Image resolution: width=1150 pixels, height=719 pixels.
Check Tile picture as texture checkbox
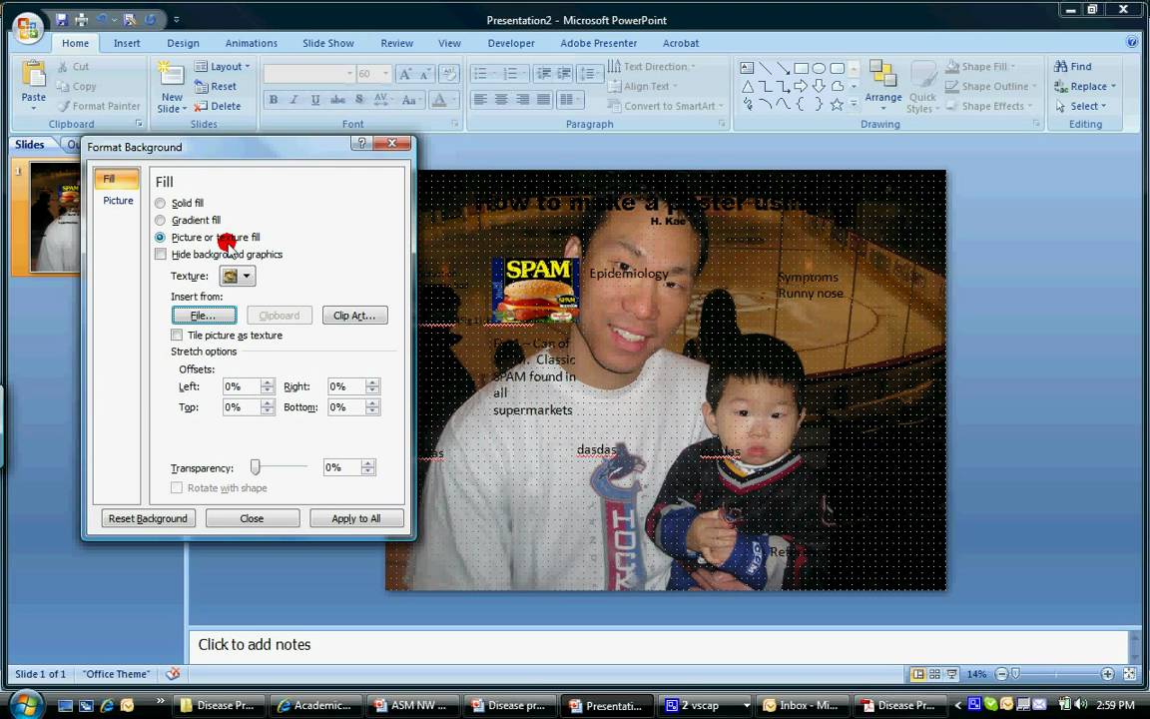click(x=177, y=335)
